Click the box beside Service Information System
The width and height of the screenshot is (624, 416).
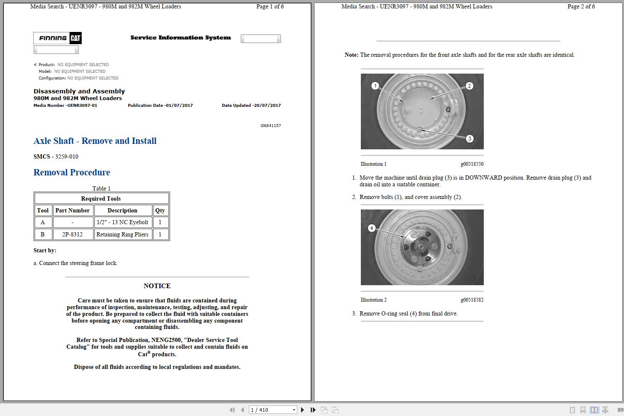pos(261,39)
